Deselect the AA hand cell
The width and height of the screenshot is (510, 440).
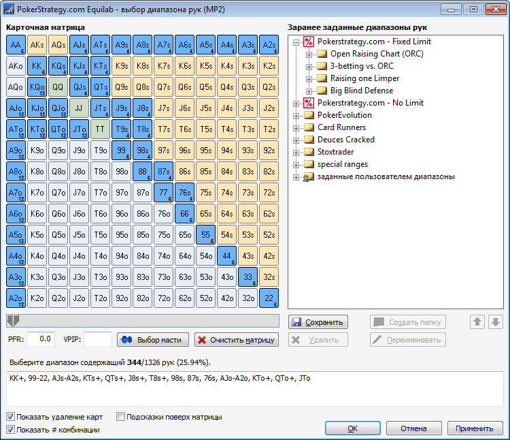(x=16, y=45)
